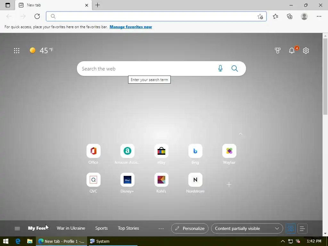Collapse quick links with the chevron

(241, 134)
